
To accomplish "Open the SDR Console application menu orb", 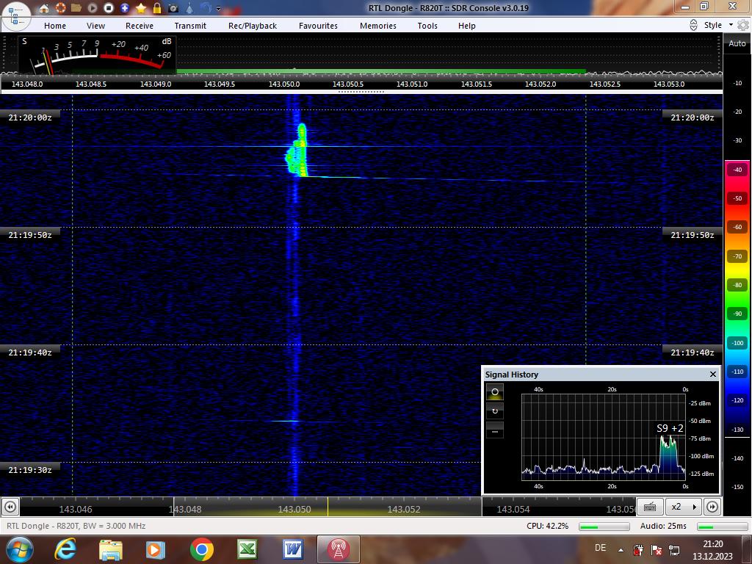I will point(16,16).
